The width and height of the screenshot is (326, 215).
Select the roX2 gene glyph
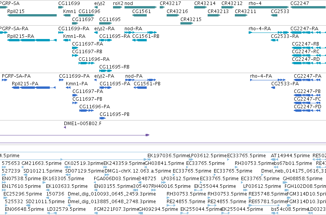(x=118, y=7)
